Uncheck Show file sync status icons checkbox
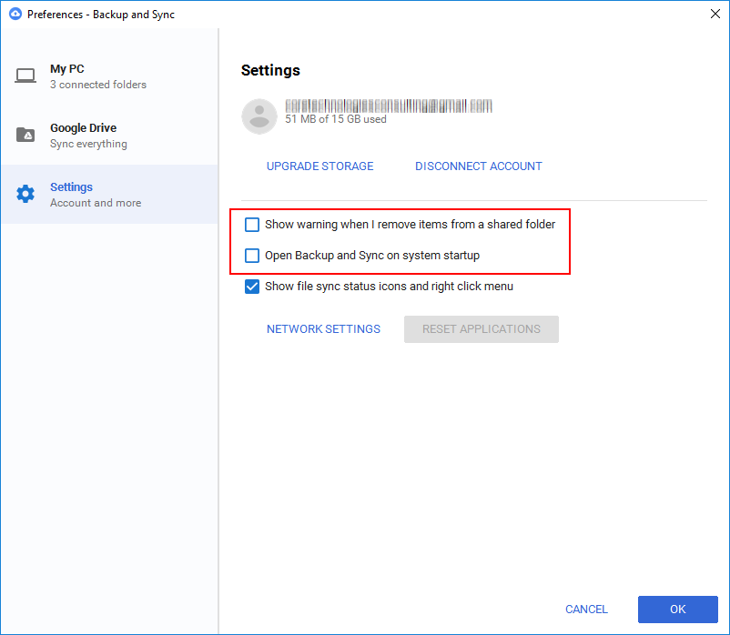 (252, 287)
